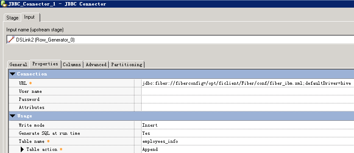The height and width of the screenshot is (153, 354).
Task: Click the Password value field
Action: pyautogui.click(x=248, y=99)
